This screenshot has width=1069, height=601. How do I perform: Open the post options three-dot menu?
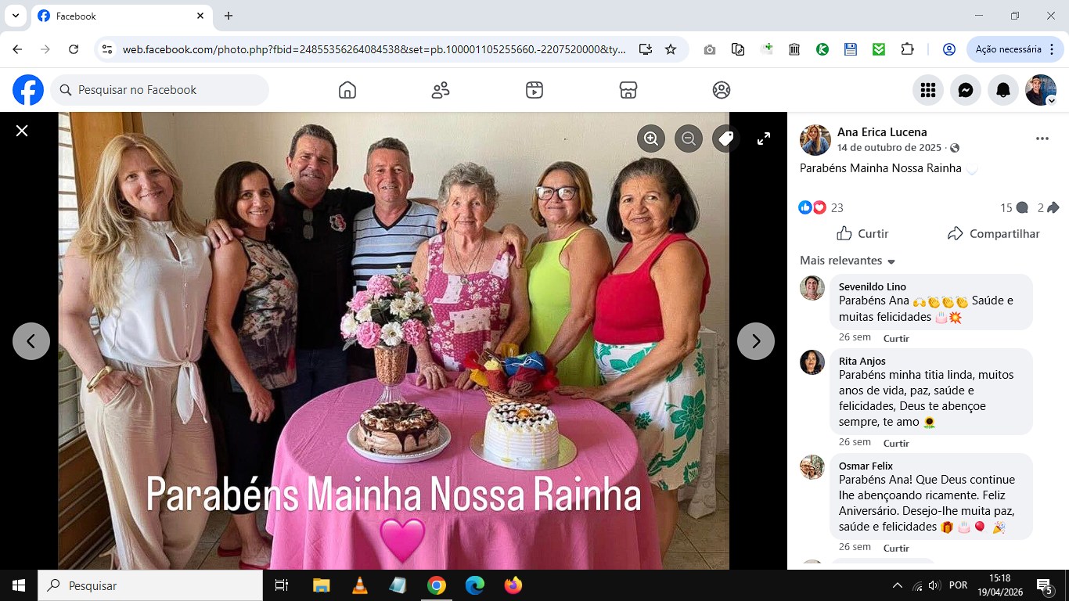point(1042,139)
